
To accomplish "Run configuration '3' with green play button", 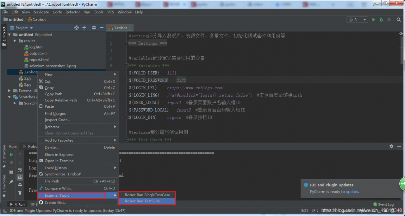I will point(374,20).
